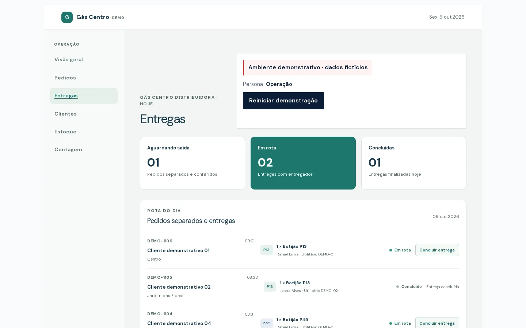Open Cliente demonstrativo 02 entry

tap(179, 287)
